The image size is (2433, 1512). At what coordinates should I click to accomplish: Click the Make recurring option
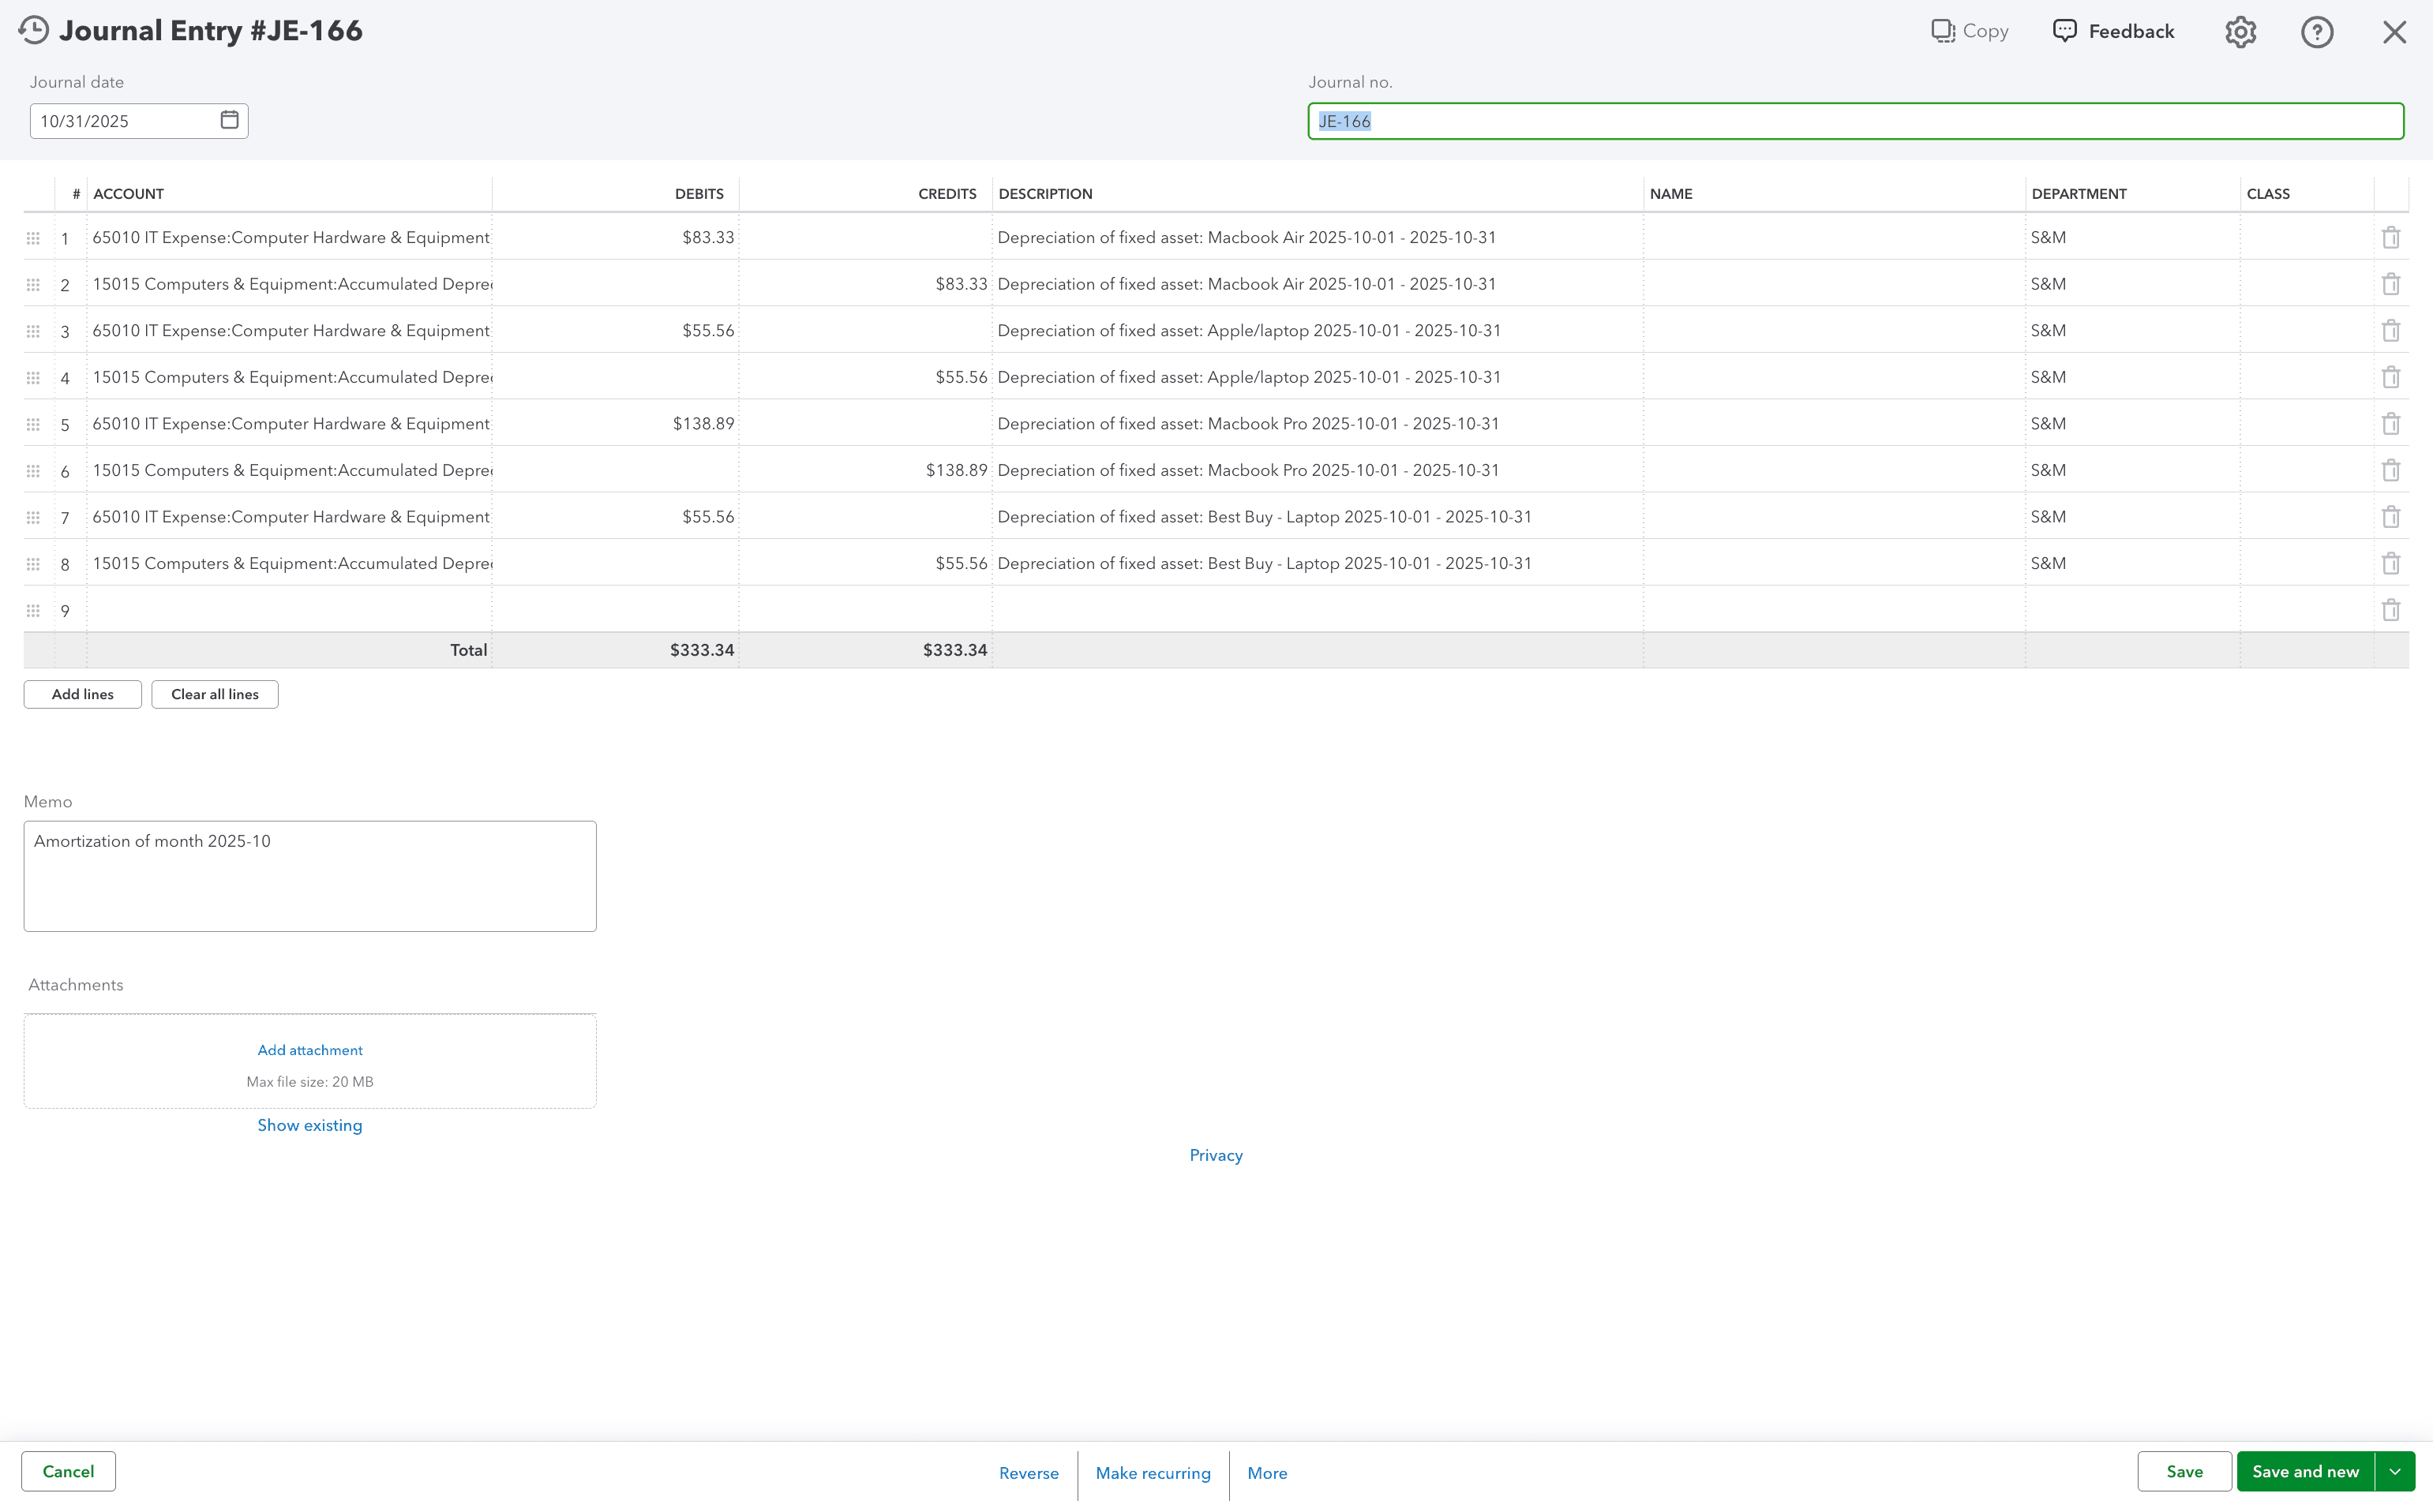[x=1153, y=1473]
